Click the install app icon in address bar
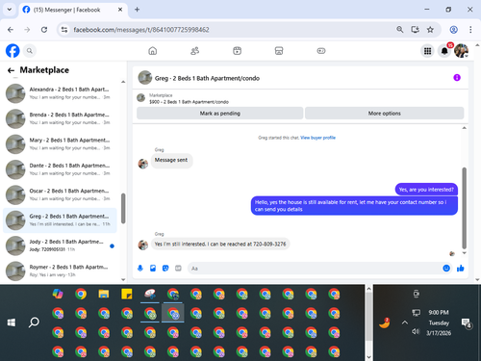The width and height of the screenshot is (481, 361). (x=415, y=30)
